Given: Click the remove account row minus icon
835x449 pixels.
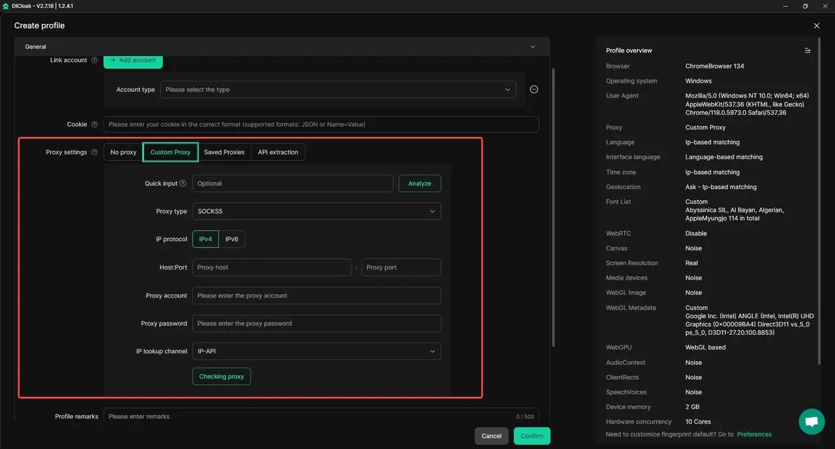Looking at the screenshot, I should (x=534, y=89).
